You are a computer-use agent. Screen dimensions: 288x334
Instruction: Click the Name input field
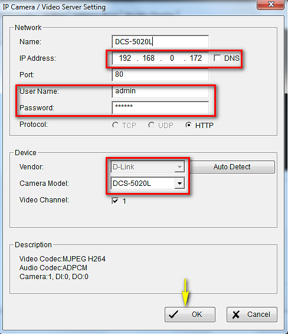click(x=160, y=41)
